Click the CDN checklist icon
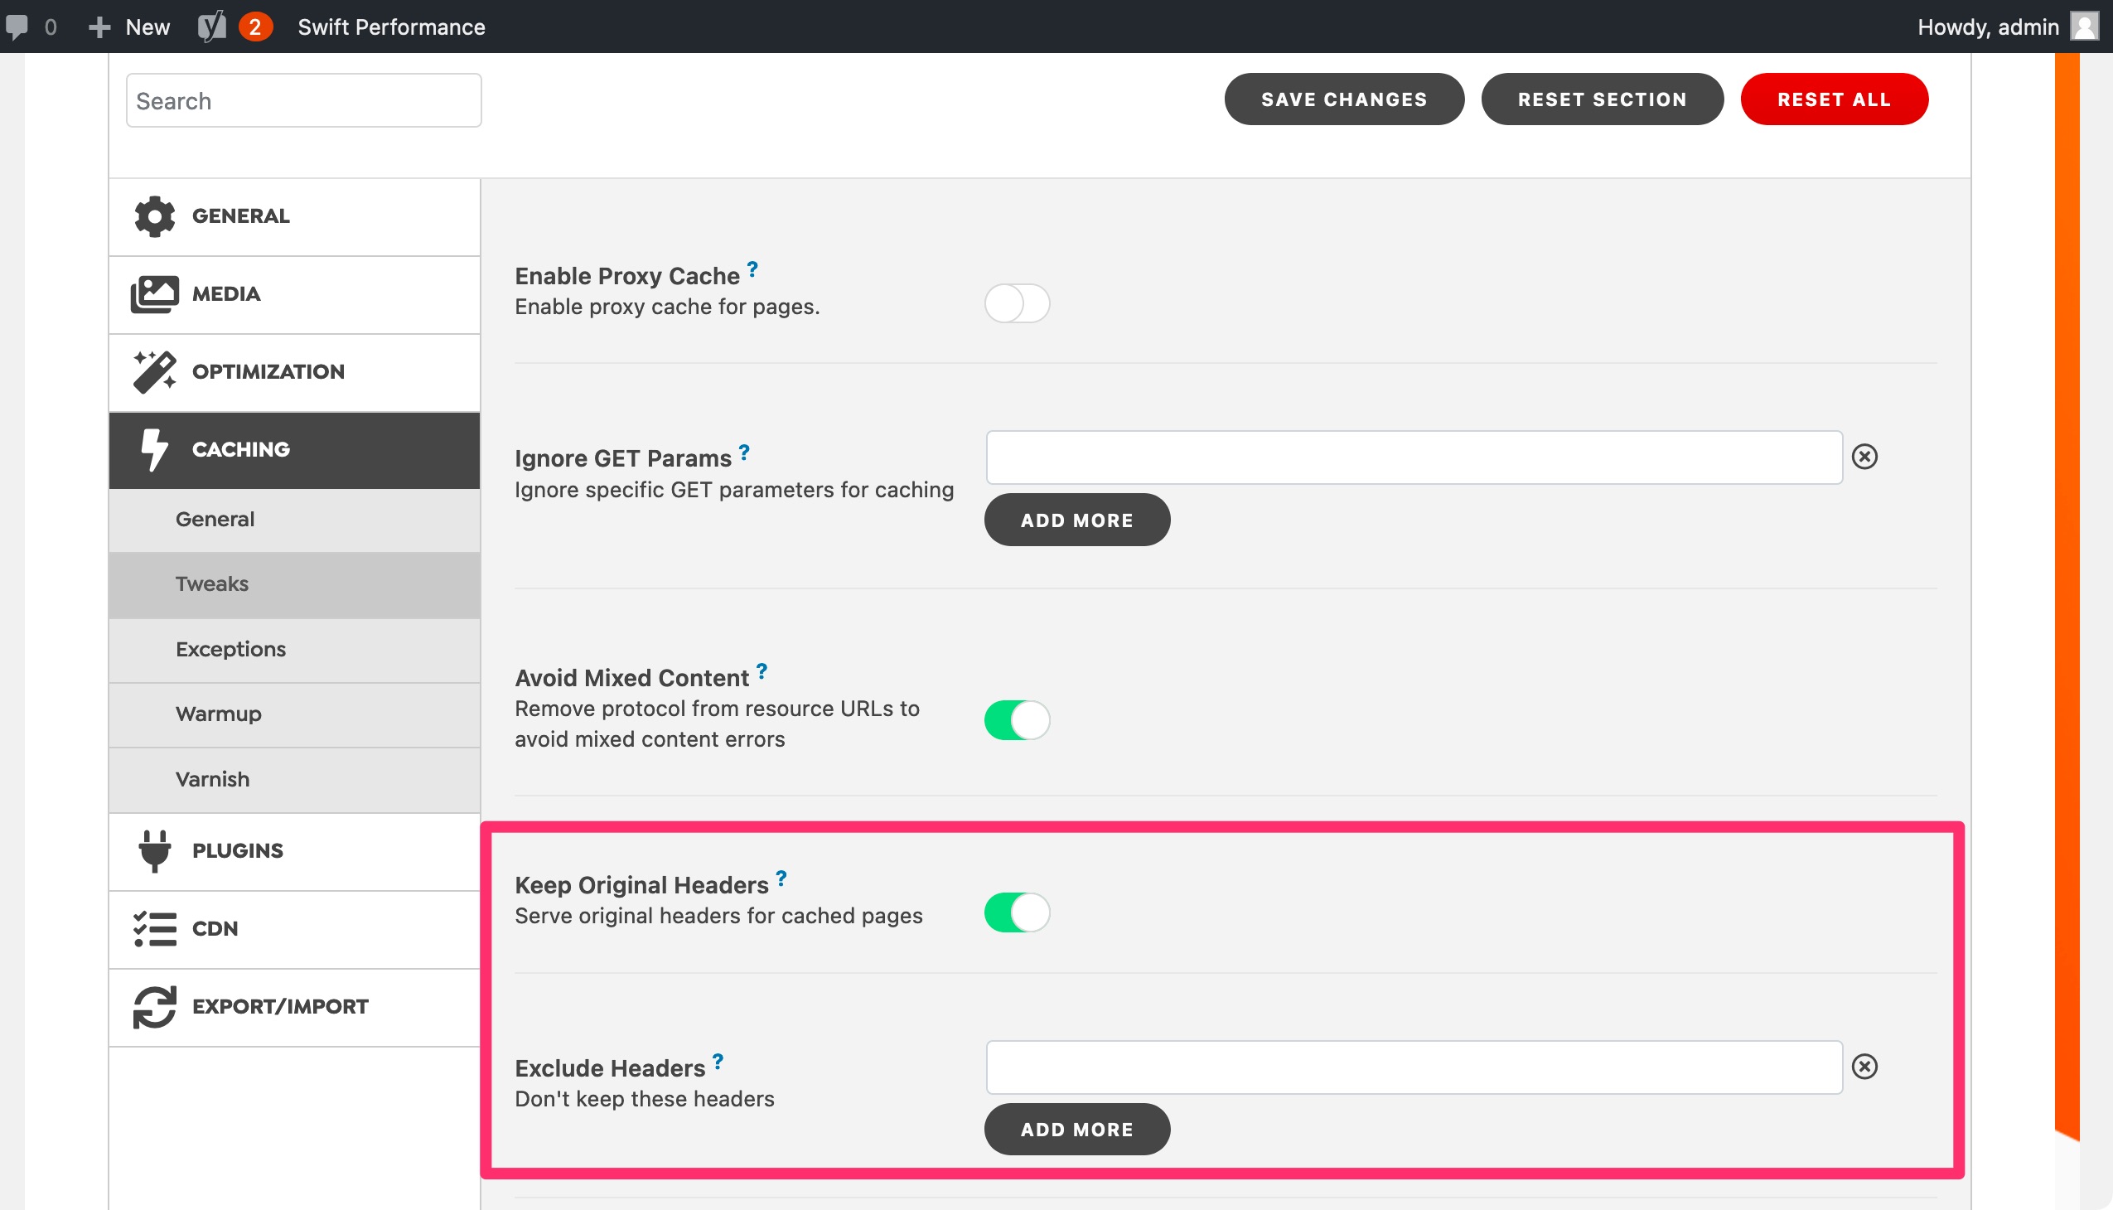Image resolution: width=2113 pixels, height=1210 pixels. coord(155,928)
